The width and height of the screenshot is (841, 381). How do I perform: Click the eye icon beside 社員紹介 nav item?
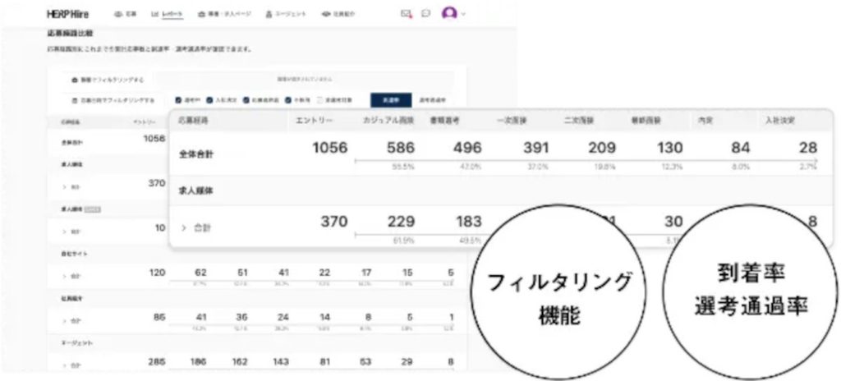tap(325, 15)
